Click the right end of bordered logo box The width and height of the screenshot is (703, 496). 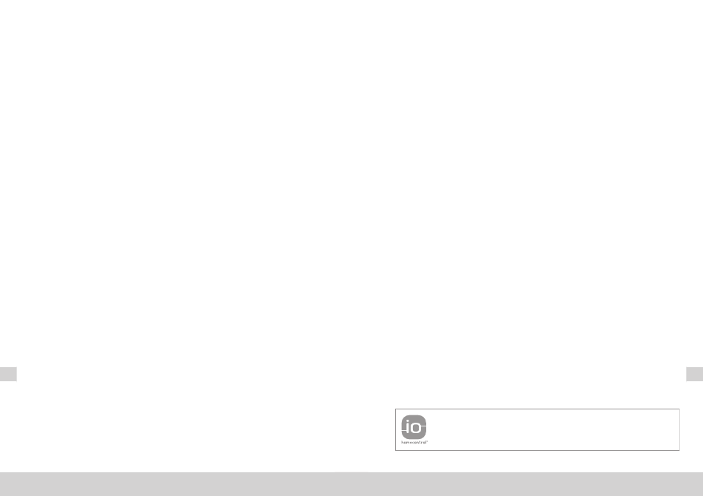coord(679,429)
